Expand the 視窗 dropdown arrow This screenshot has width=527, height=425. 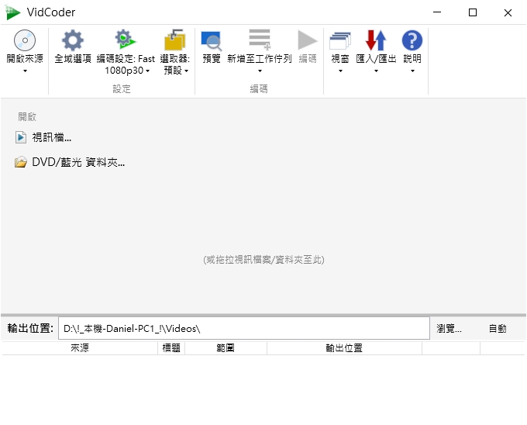click(x=340, y=71)
